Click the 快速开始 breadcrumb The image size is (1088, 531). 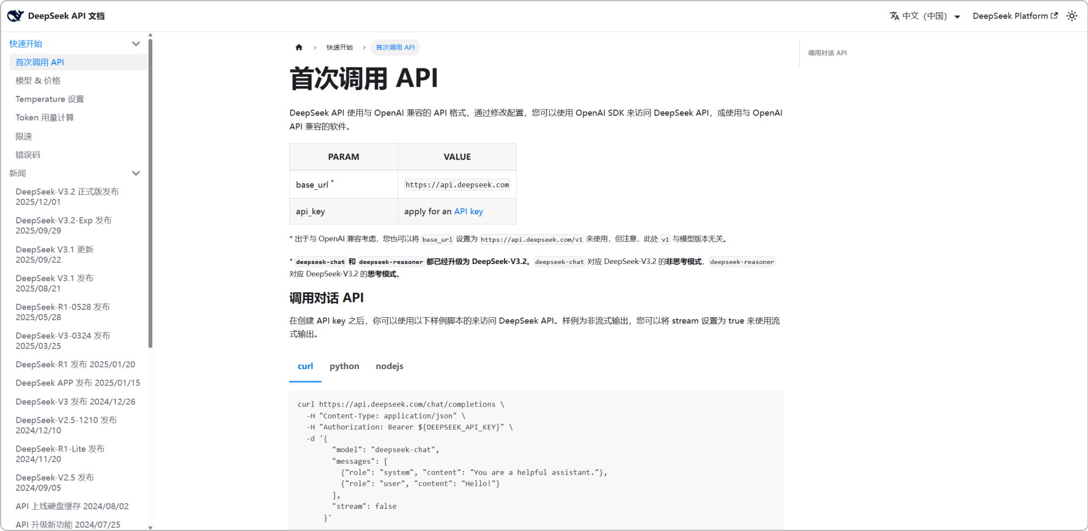339,47
